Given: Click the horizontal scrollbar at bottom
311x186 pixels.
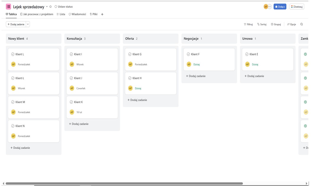Looking at the screenshot, I should [124, 183].
